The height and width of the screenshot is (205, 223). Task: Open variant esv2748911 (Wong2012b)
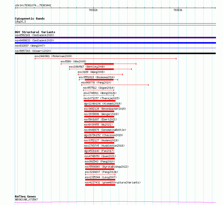[x=100, y=93]
